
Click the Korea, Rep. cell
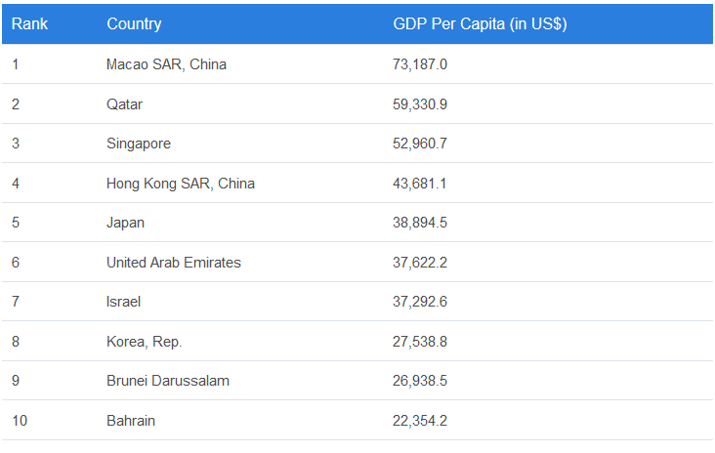pyautogui.click(x=144, y=342)
